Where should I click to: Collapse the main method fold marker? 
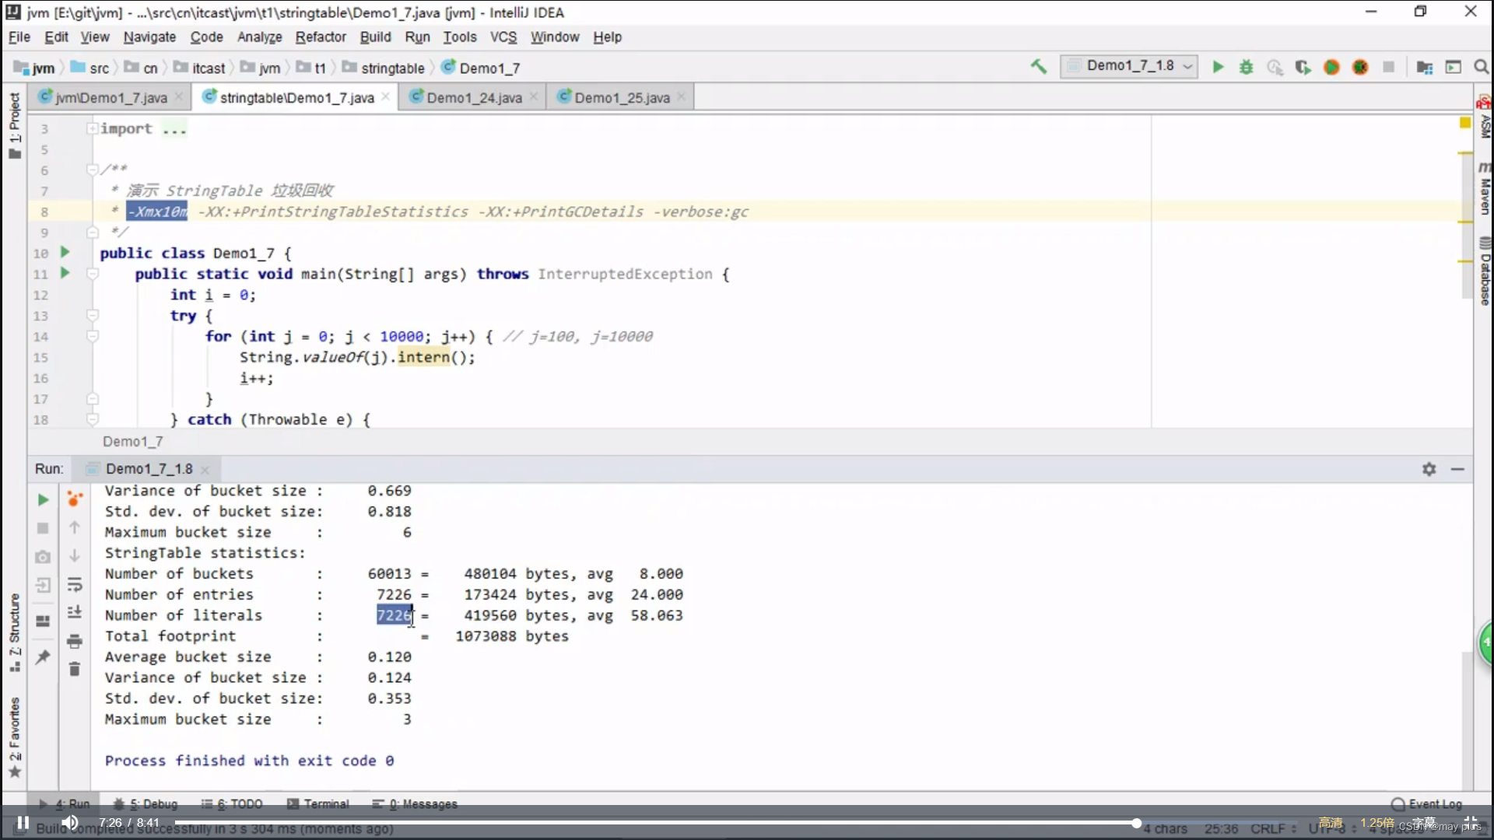tap(93, 274)
